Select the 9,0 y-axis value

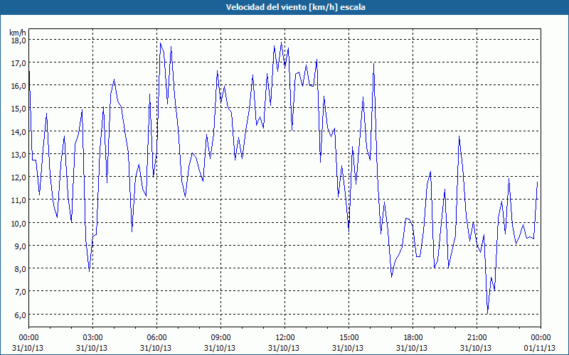point(21,246)
